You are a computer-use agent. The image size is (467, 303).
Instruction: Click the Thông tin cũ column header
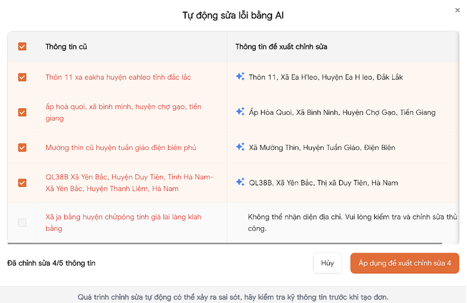coord(66,47)
